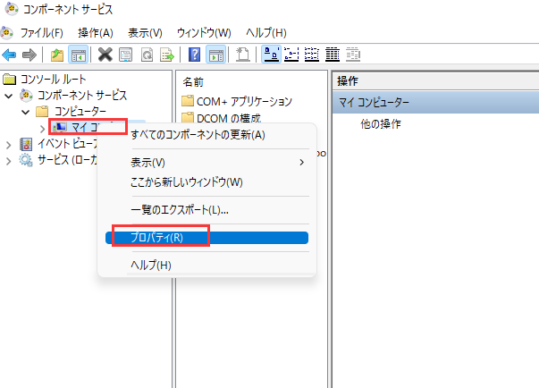Click the Console Root folder icon
Viewport: 539px width, 388px height.
9,80
